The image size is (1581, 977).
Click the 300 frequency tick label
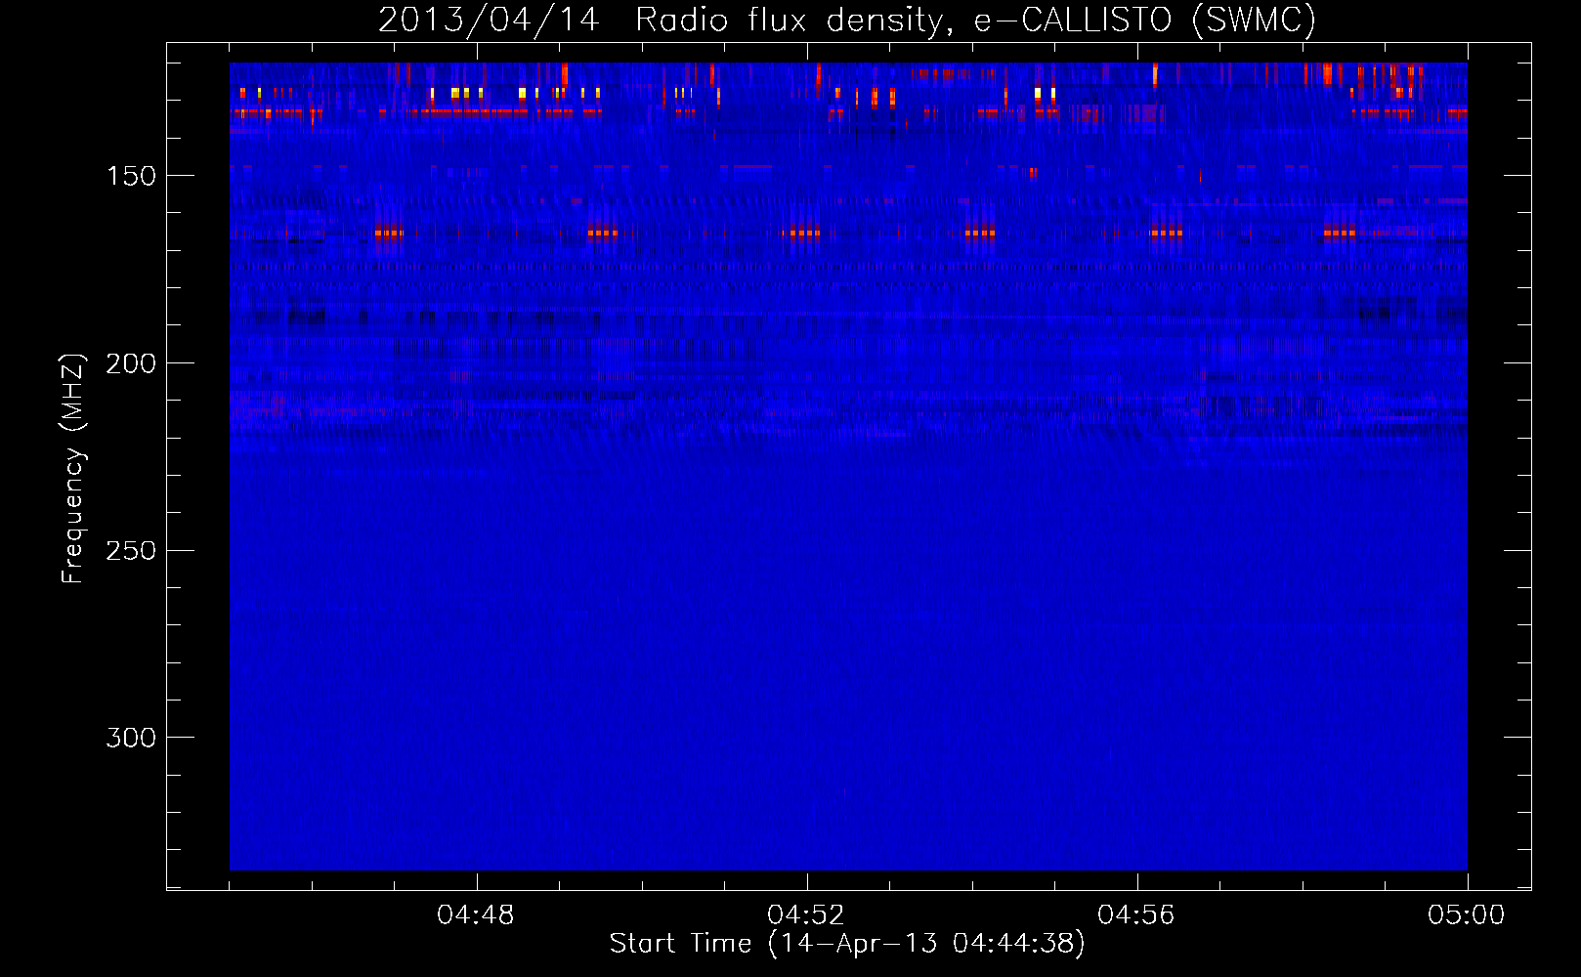pos(131,738)
